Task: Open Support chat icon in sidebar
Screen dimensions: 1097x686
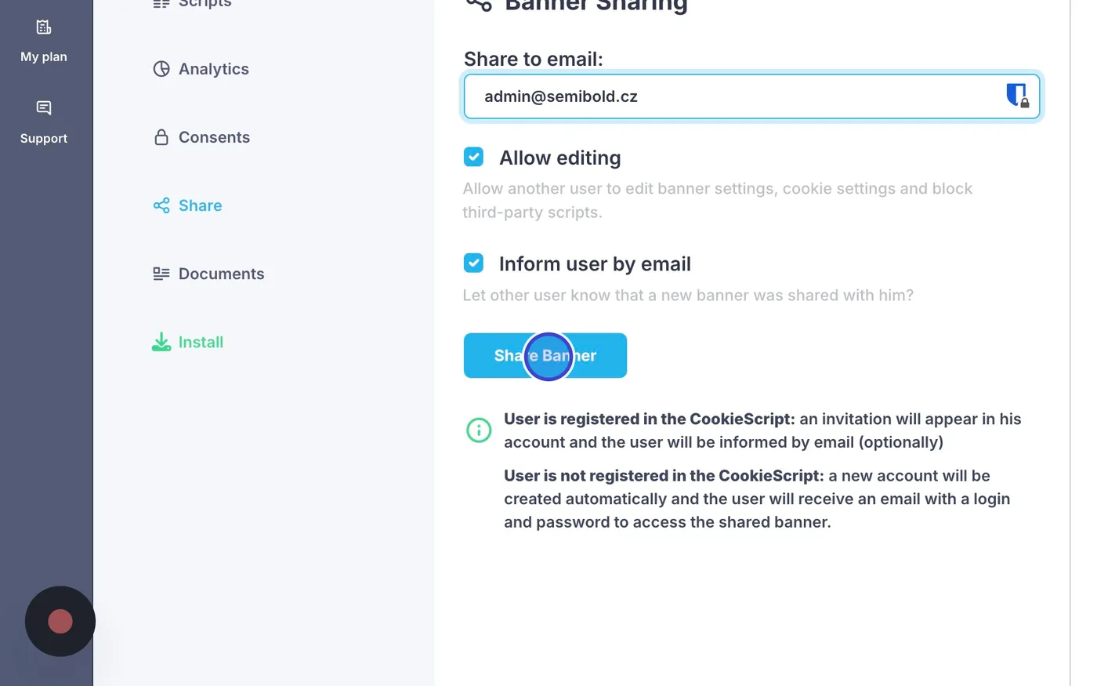Action: click(x=44, y=107)
